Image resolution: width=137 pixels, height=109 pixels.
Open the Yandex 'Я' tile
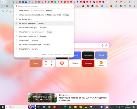(62, 63)
